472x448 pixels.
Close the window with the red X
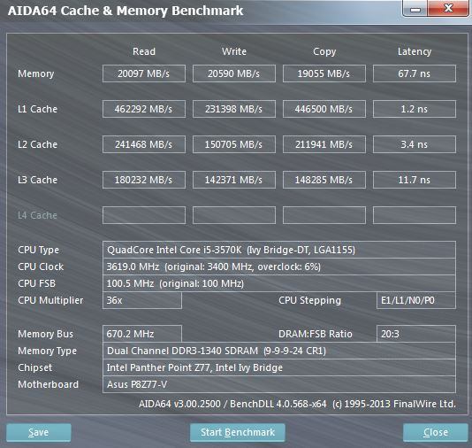(x=449, y=9)
